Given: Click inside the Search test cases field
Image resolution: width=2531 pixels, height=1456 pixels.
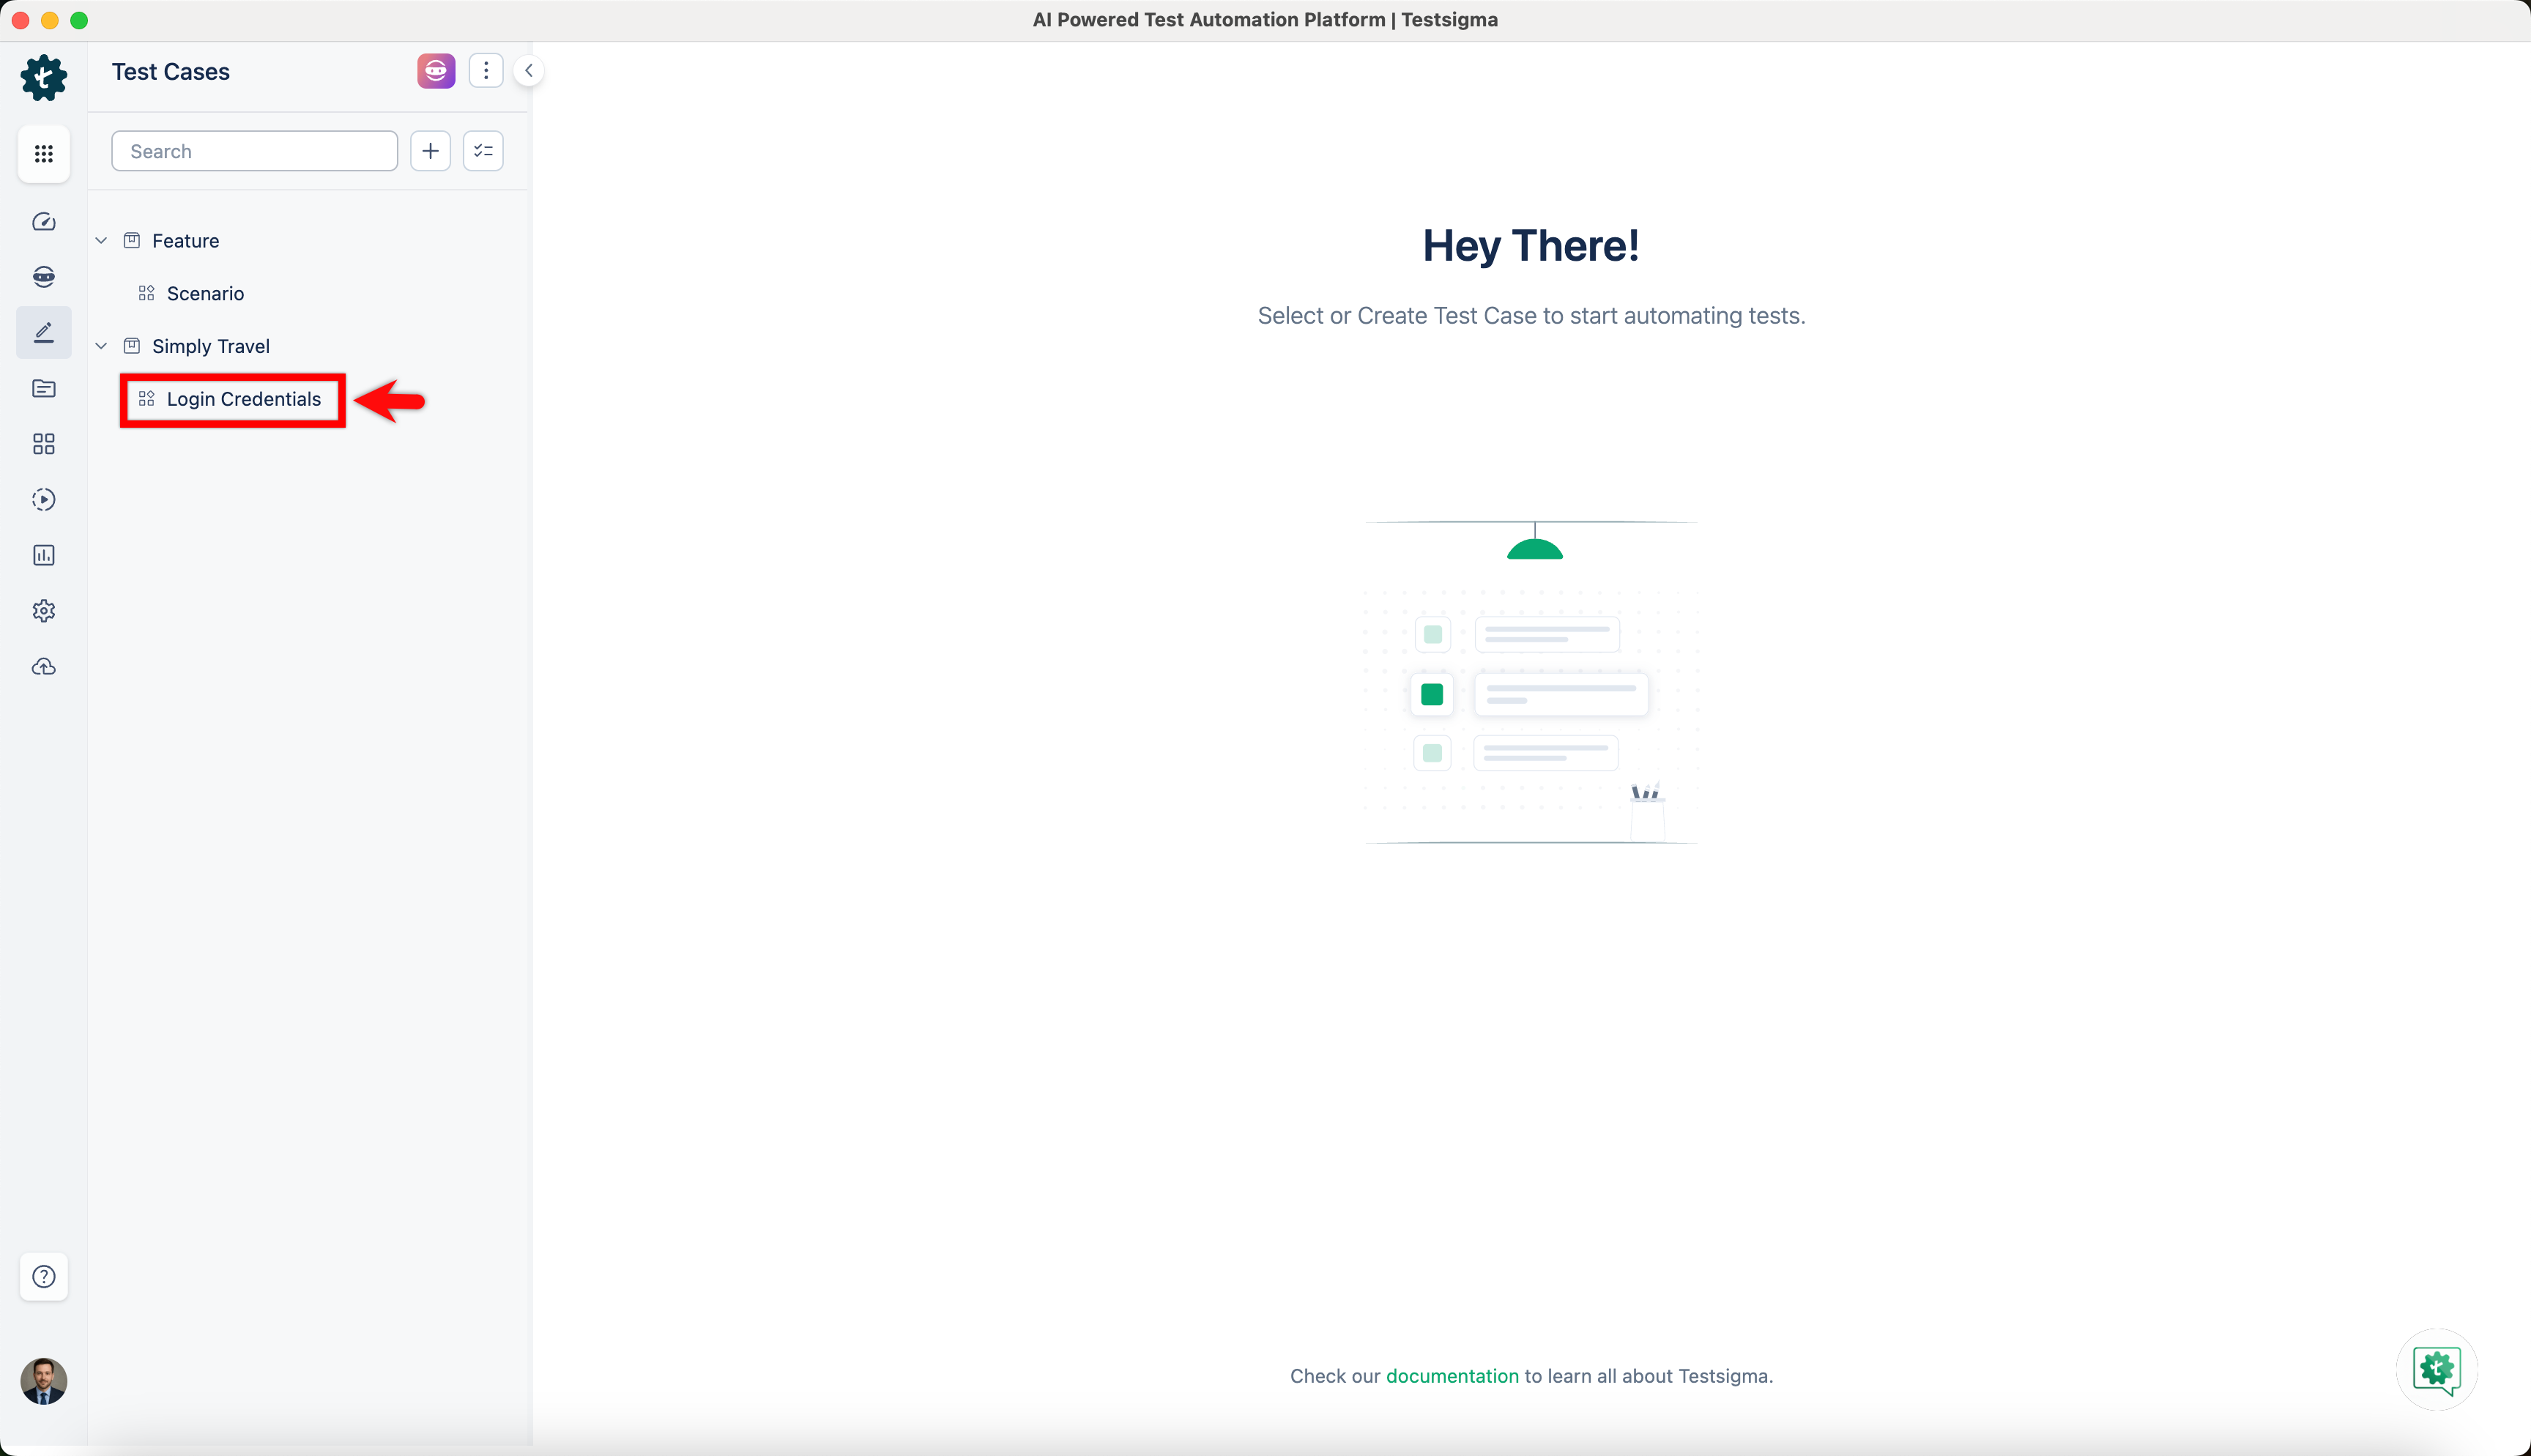Looking at the screenshot, I should pyautogui.click(x=254, y=150).
